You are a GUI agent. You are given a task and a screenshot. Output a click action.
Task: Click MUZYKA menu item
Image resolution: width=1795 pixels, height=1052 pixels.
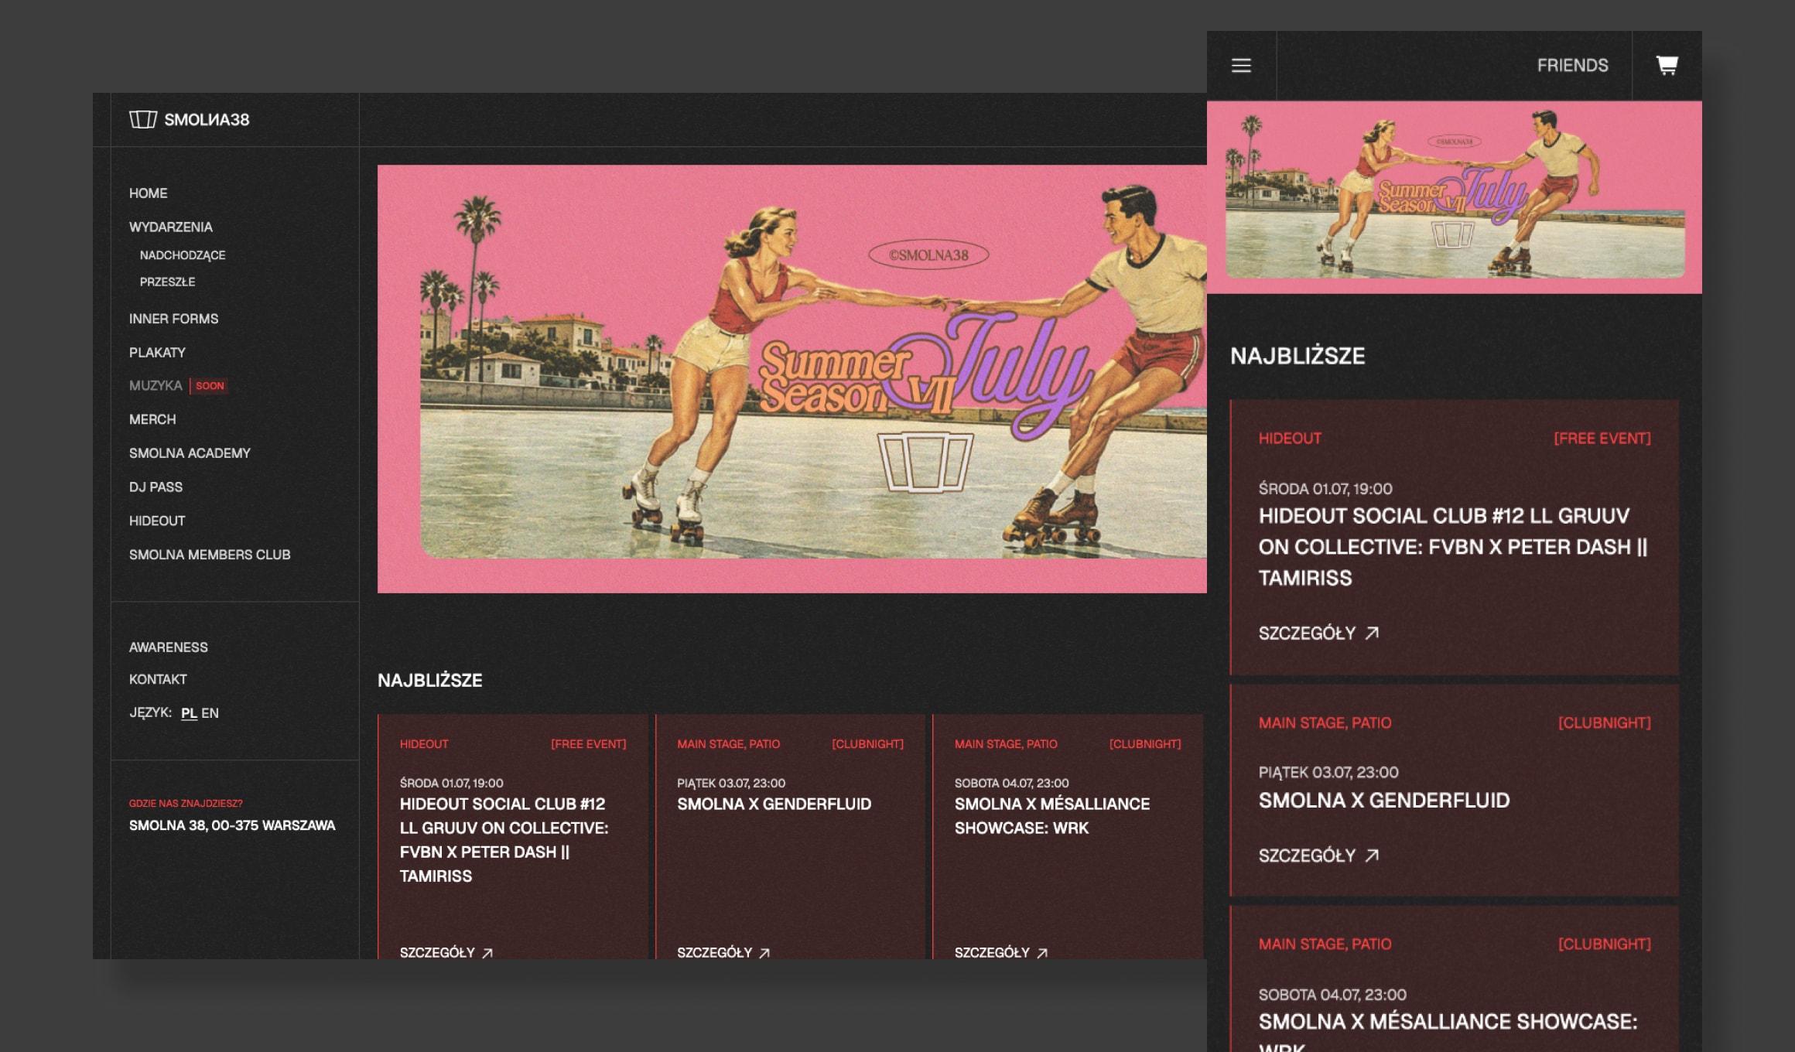click(156, 386)
